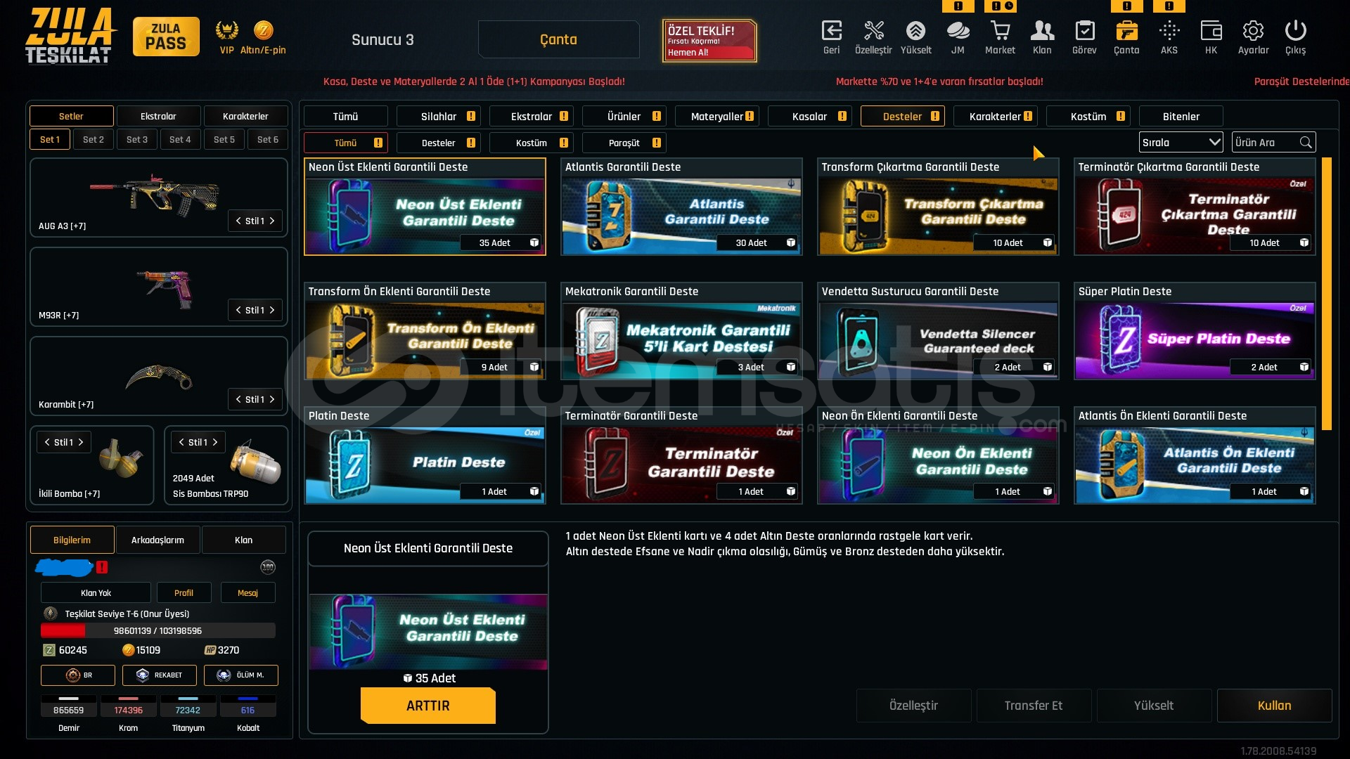The height and width of the screenshot is (759, 1350).
Task: Switch to the Kasalar tab
Action: (x=810, y=116)
